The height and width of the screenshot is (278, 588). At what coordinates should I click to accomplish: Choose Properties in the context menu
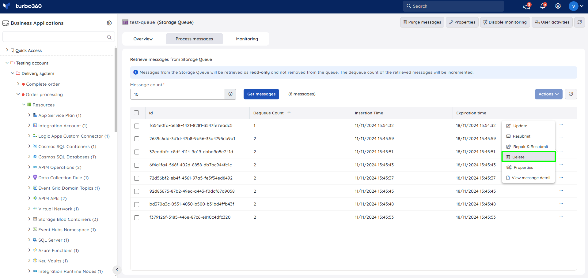[x=528, y=167]
